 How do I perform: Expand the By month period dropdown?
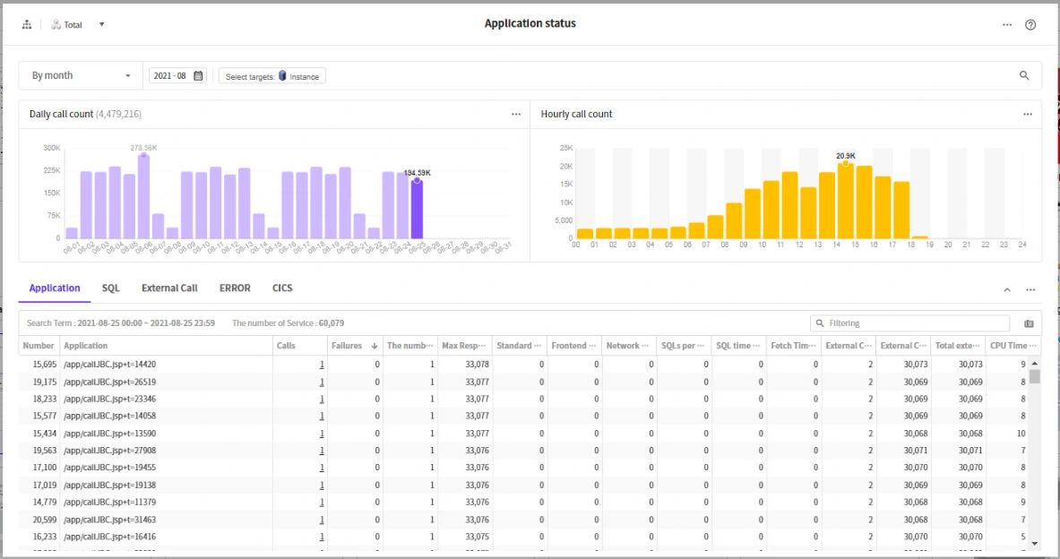tap(82, 76)
